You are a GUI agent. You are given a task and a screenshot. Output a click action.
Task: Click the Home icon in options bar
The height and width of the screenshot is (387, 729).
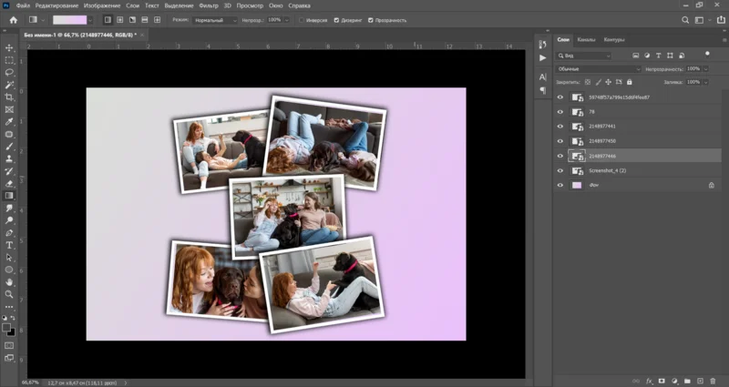click(x=13, y=19)
